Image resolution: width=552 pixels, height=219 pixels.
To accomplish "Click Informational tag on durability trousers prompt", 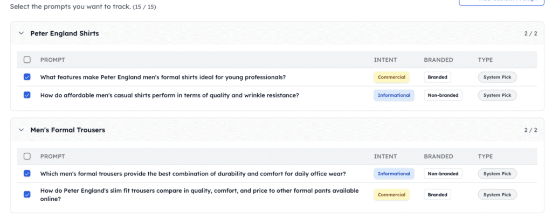I will [394, 174].
